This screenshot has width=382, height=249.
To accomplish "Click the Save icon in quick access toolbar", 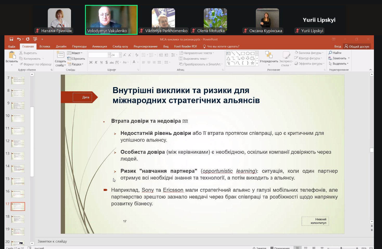I will [11, 39].
